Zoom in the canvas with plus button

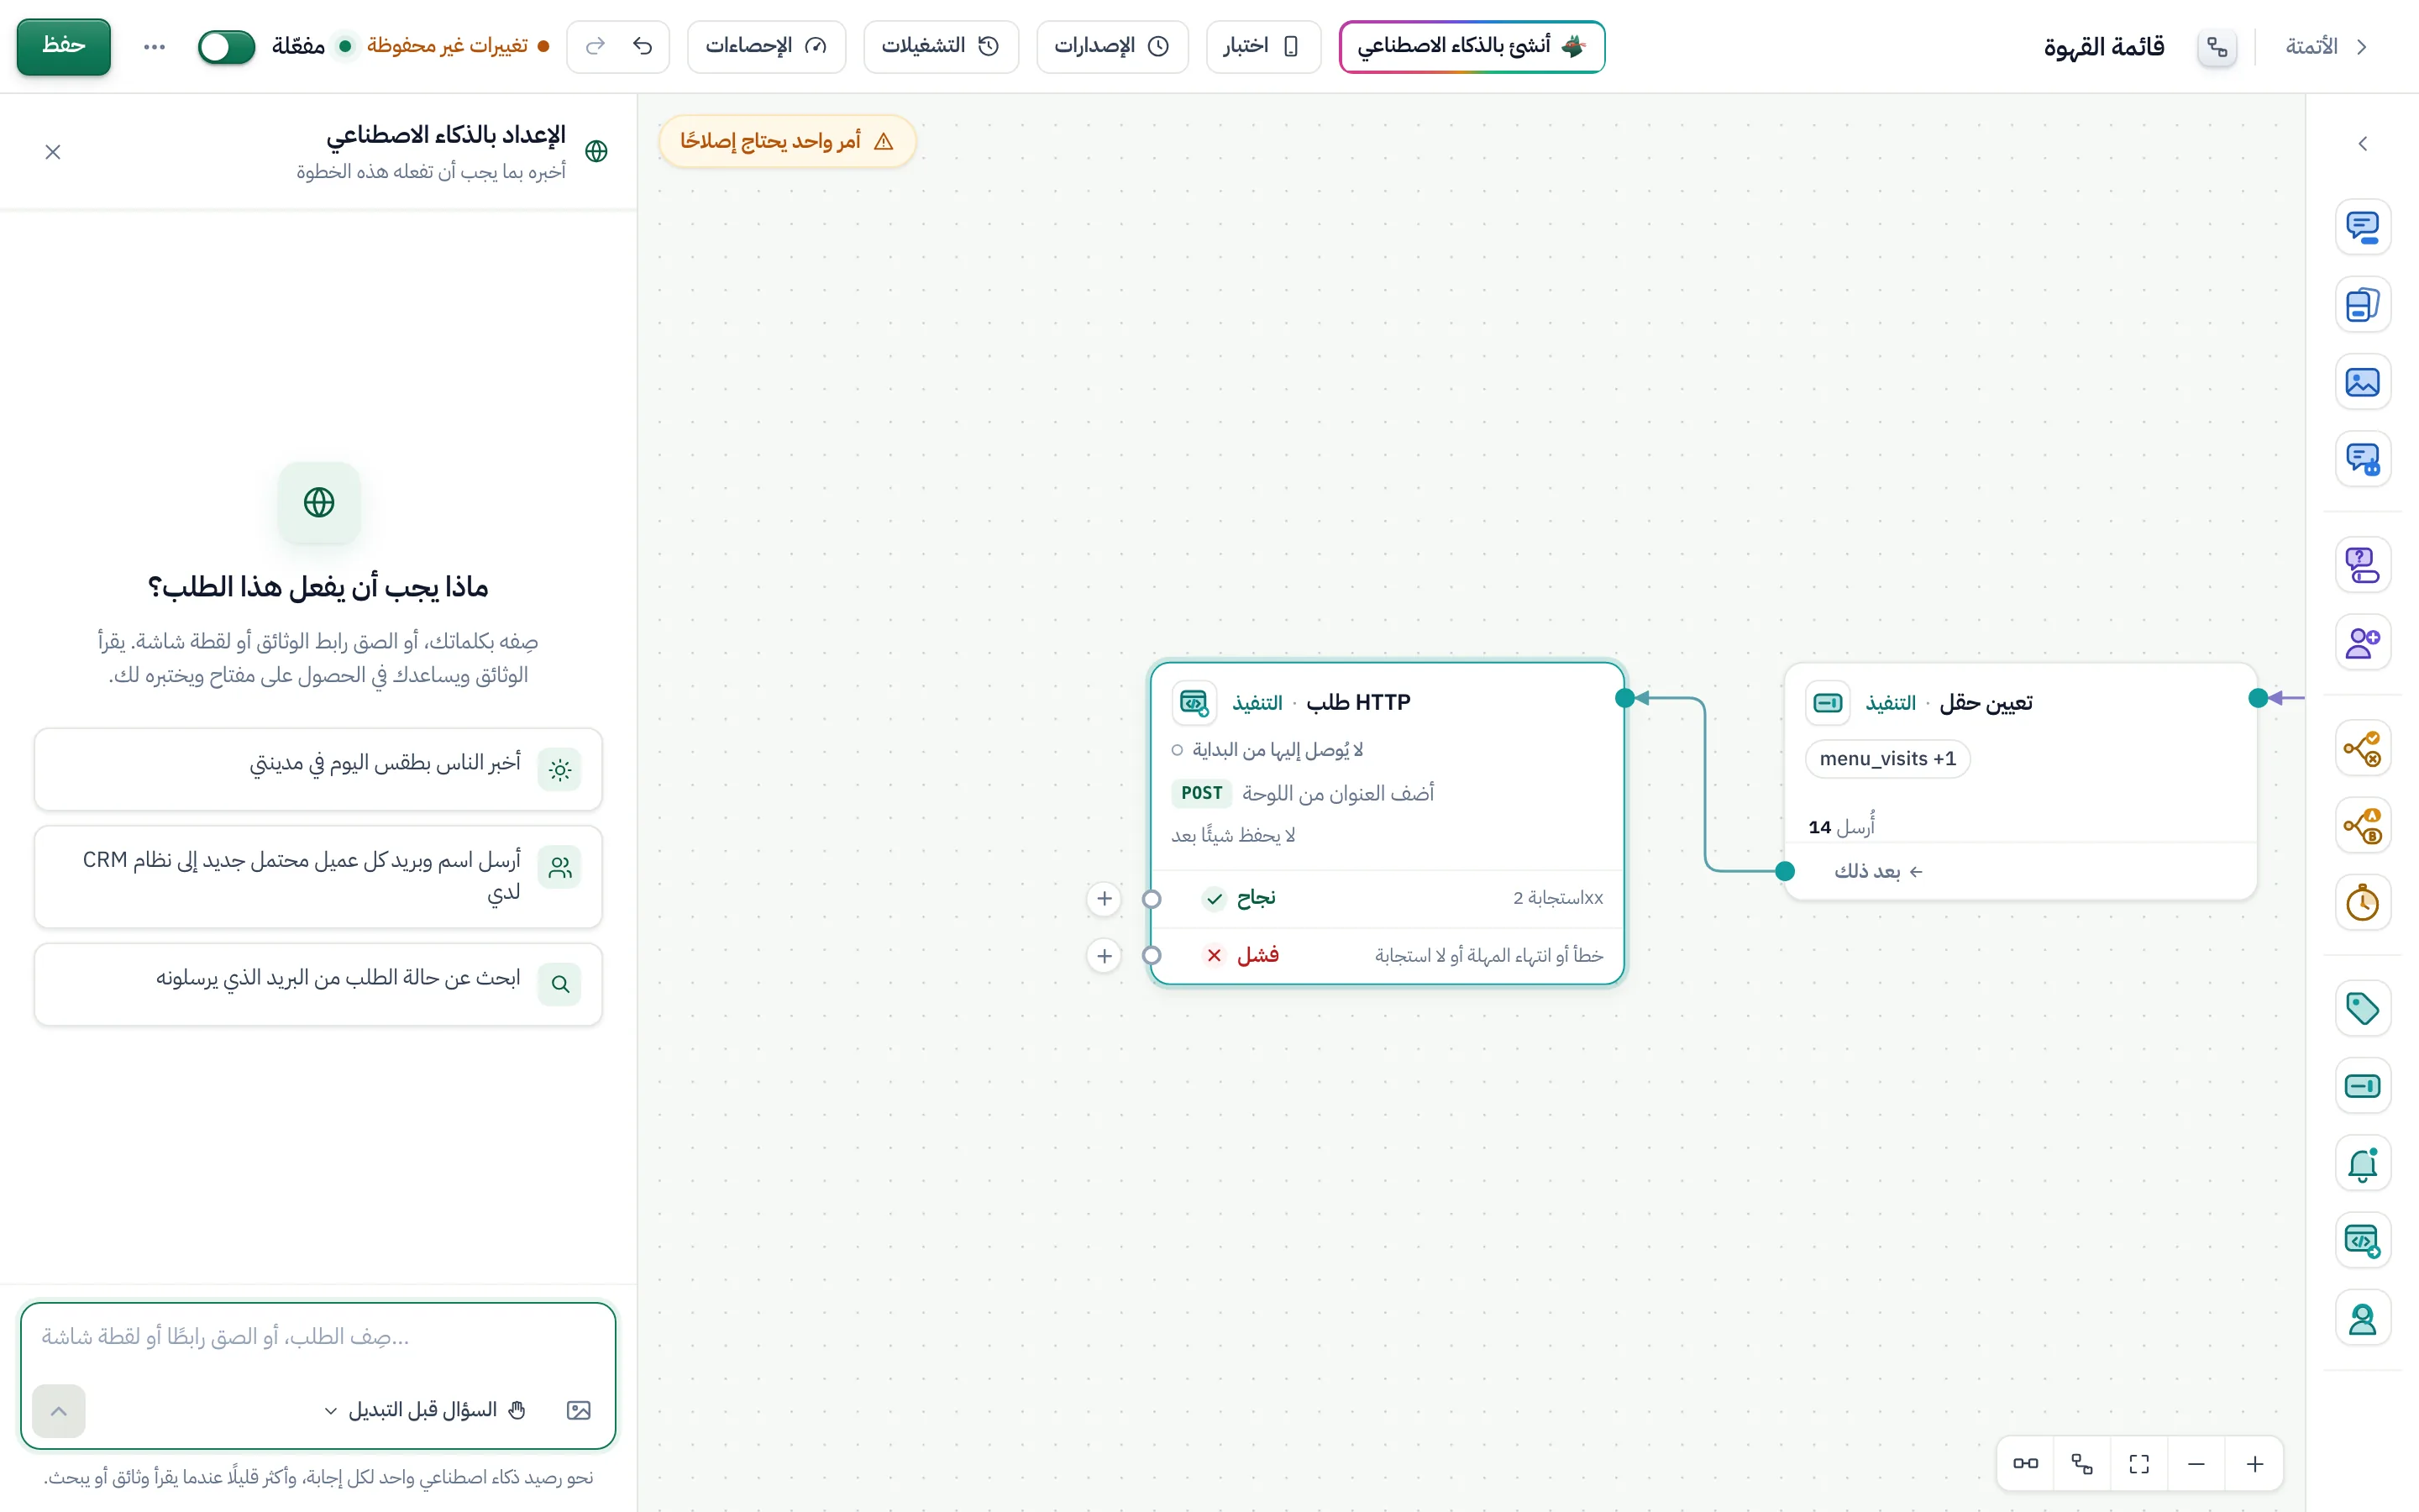[2254, 1464]
